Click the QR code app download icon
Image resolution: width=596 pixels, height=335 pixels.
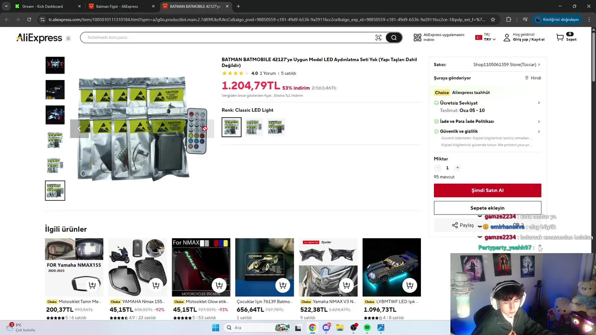click(x=417, y=38)
